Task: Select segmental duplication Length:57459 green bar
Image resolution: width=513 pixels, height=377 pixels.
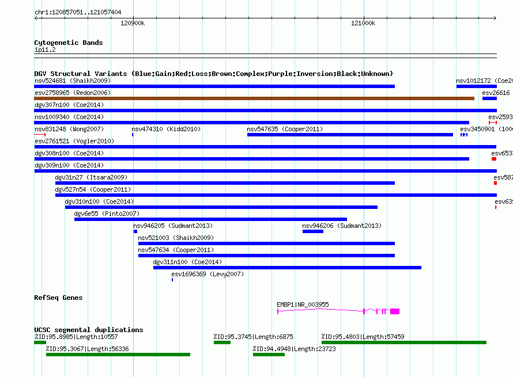Action: pos(404,342)
